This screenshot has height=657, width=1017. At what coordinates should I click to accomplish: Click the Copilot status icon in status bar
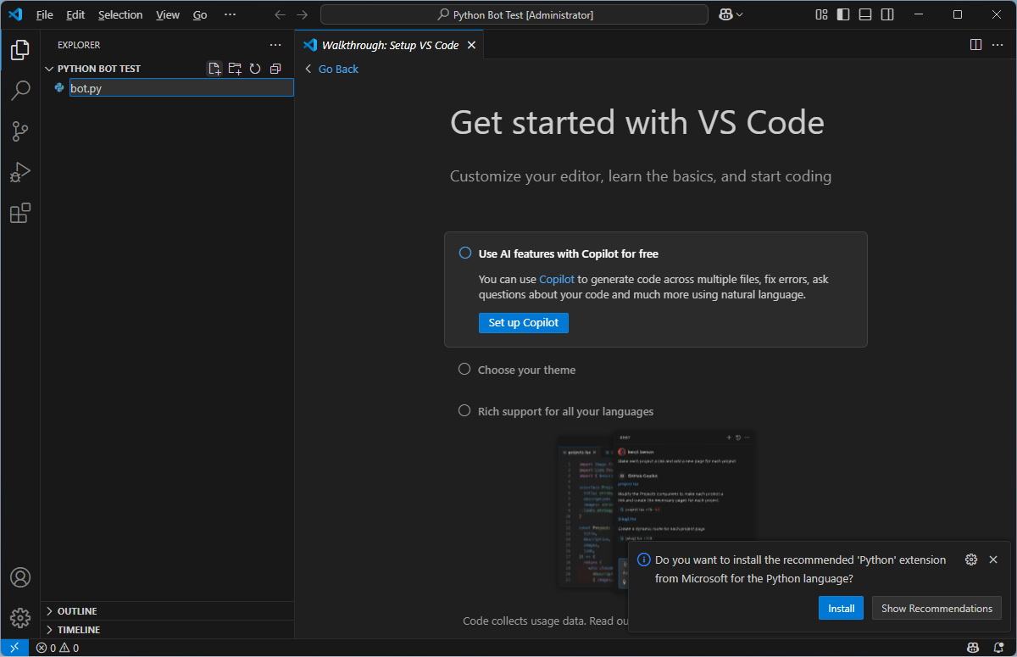[x=974, y=648]
